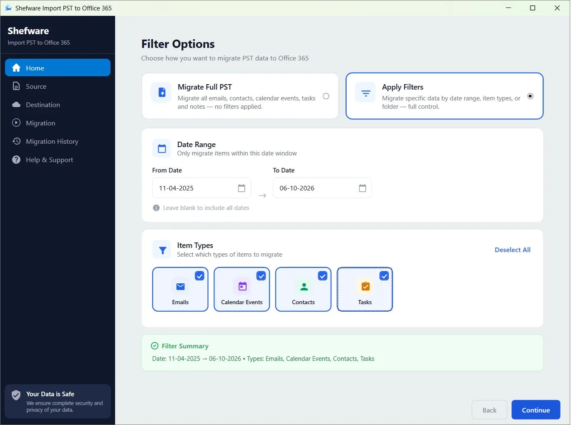Uncheck the Emails checkbox
This screenshot has width=571, height=425.
199,276
